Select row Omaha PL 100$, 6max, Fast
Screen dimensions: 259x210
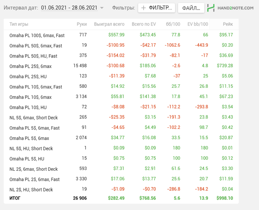point(121,35)
